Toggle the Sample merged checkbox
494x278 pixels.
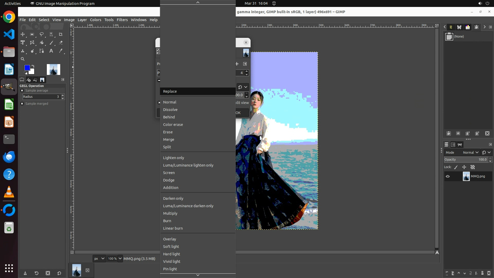22,104
